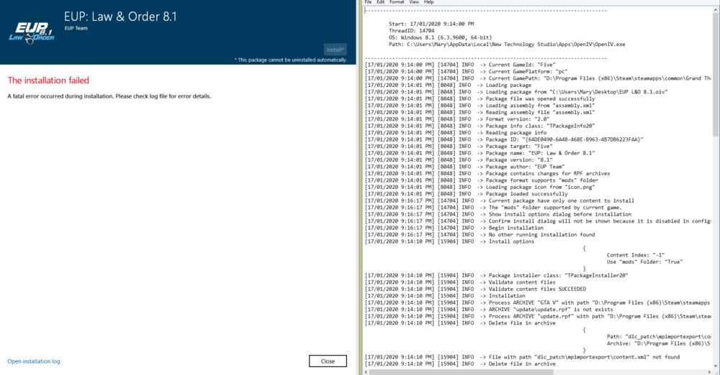Screen dimensions: 720x375
Task: Click the fatal error occurred message text
Action: (x=109, y=96)
